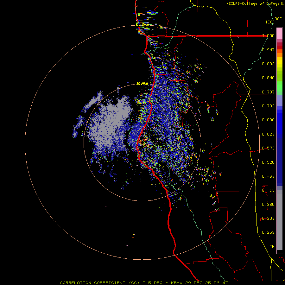
Task: Pick the dark navy swatch on the color bar
Action: [x=280, y=162]
